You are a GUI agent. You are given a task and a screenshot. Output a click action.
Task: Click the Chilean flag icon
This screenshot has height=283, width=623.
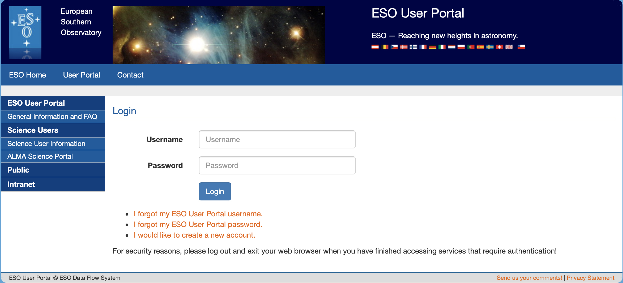(521, 47)
